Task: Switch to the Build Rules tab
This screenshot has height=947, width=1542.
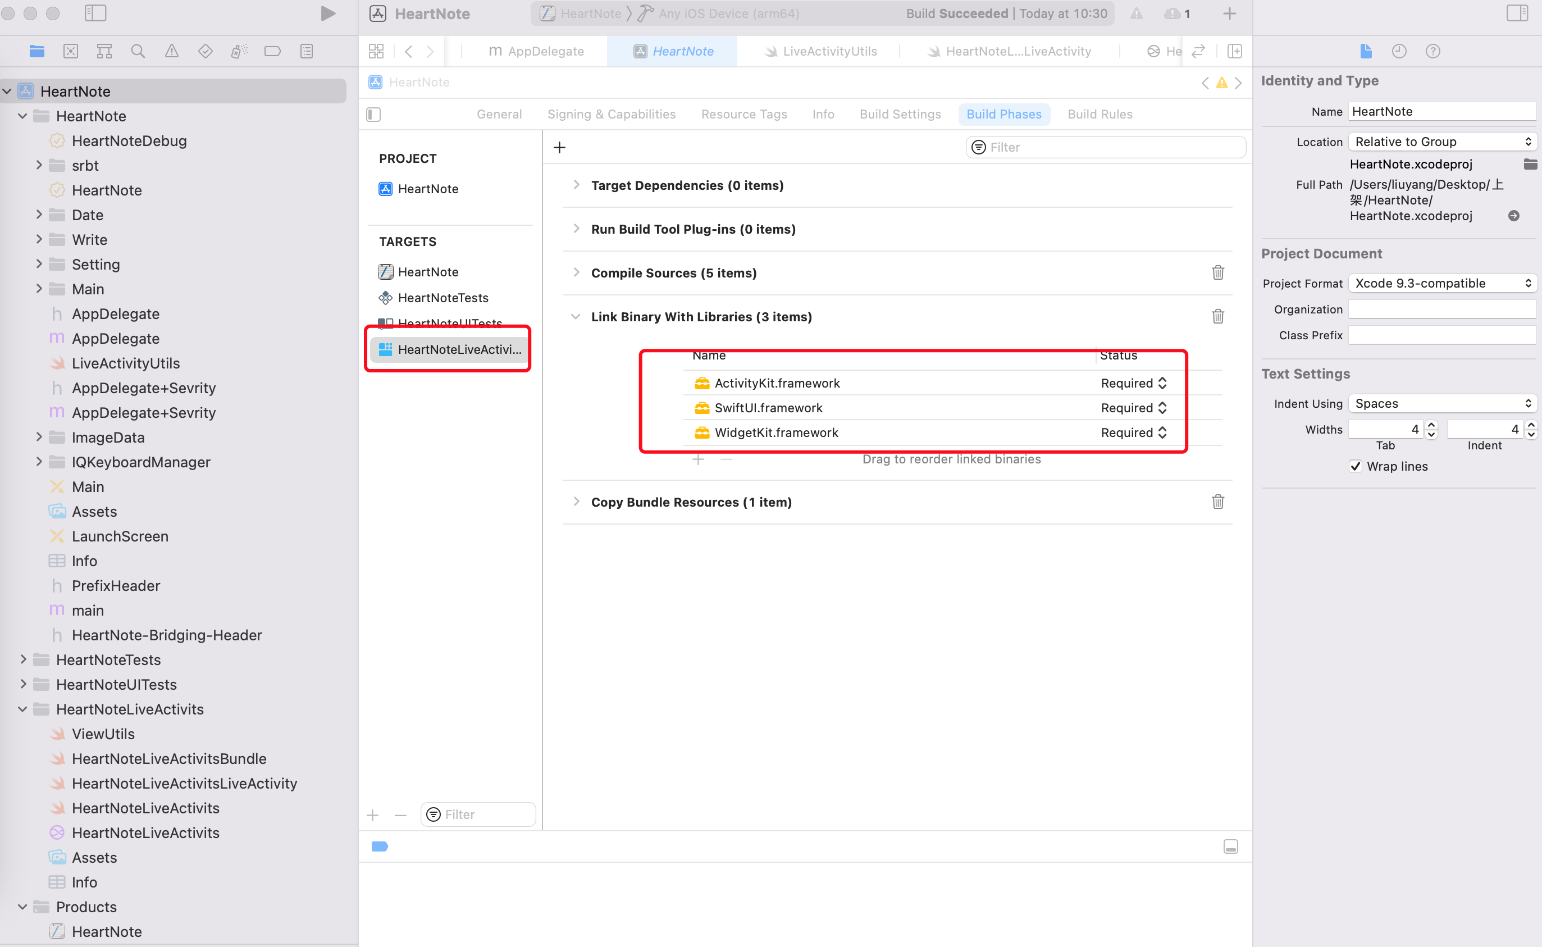Action: (1100, 114)
